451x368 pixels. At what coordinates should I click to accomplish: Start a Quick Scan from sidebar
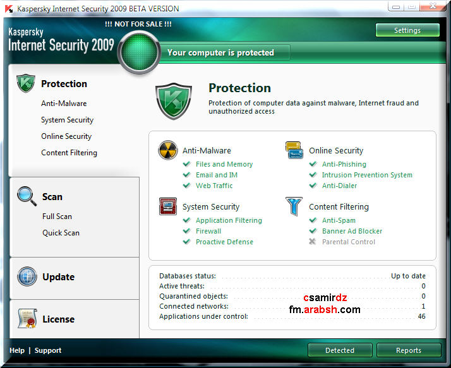(x=61, y=232)
